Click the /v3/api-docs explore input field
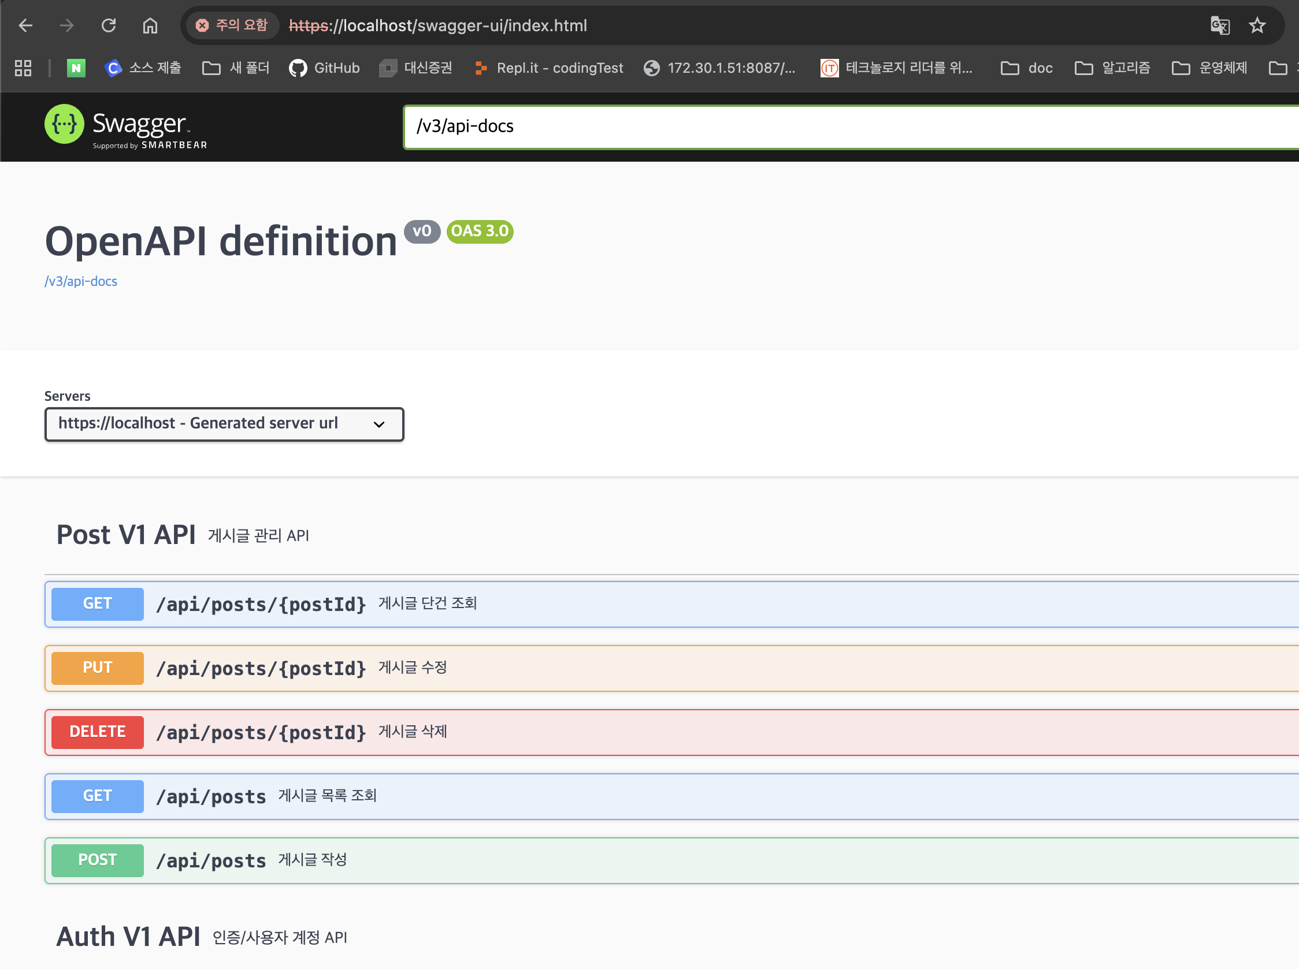 [x=822, y=126]
